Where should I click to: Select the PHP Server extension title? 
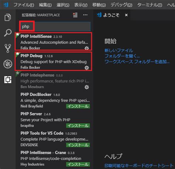click(x=31, y=114)
